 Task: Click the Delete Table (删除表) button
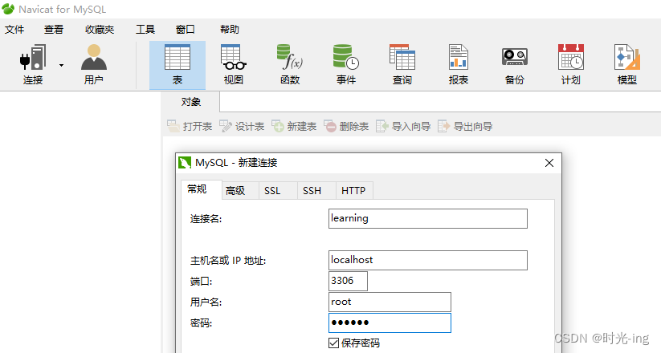346,126
